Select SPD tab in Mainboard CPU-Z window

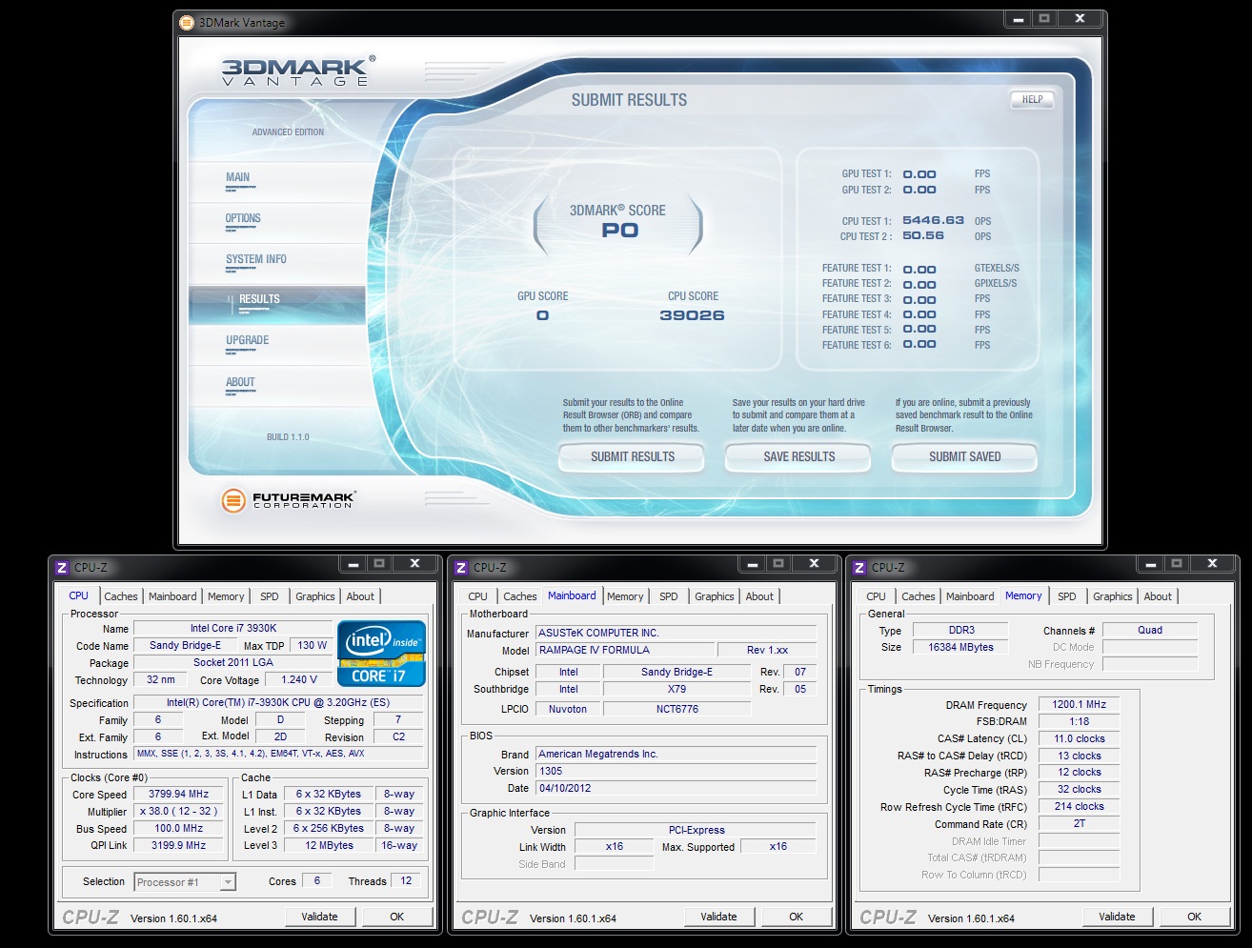(x=669, y=596)
